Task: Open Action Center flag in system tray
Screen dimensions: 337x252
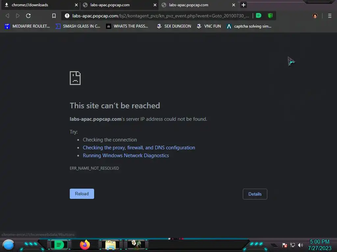Action: pos(285,245)
